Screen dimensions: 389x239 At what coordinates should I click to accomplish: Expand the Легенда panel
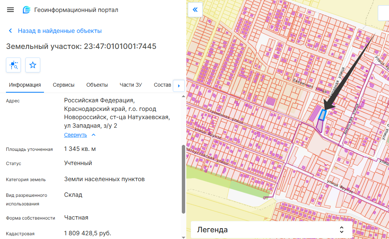click(271, 230)
